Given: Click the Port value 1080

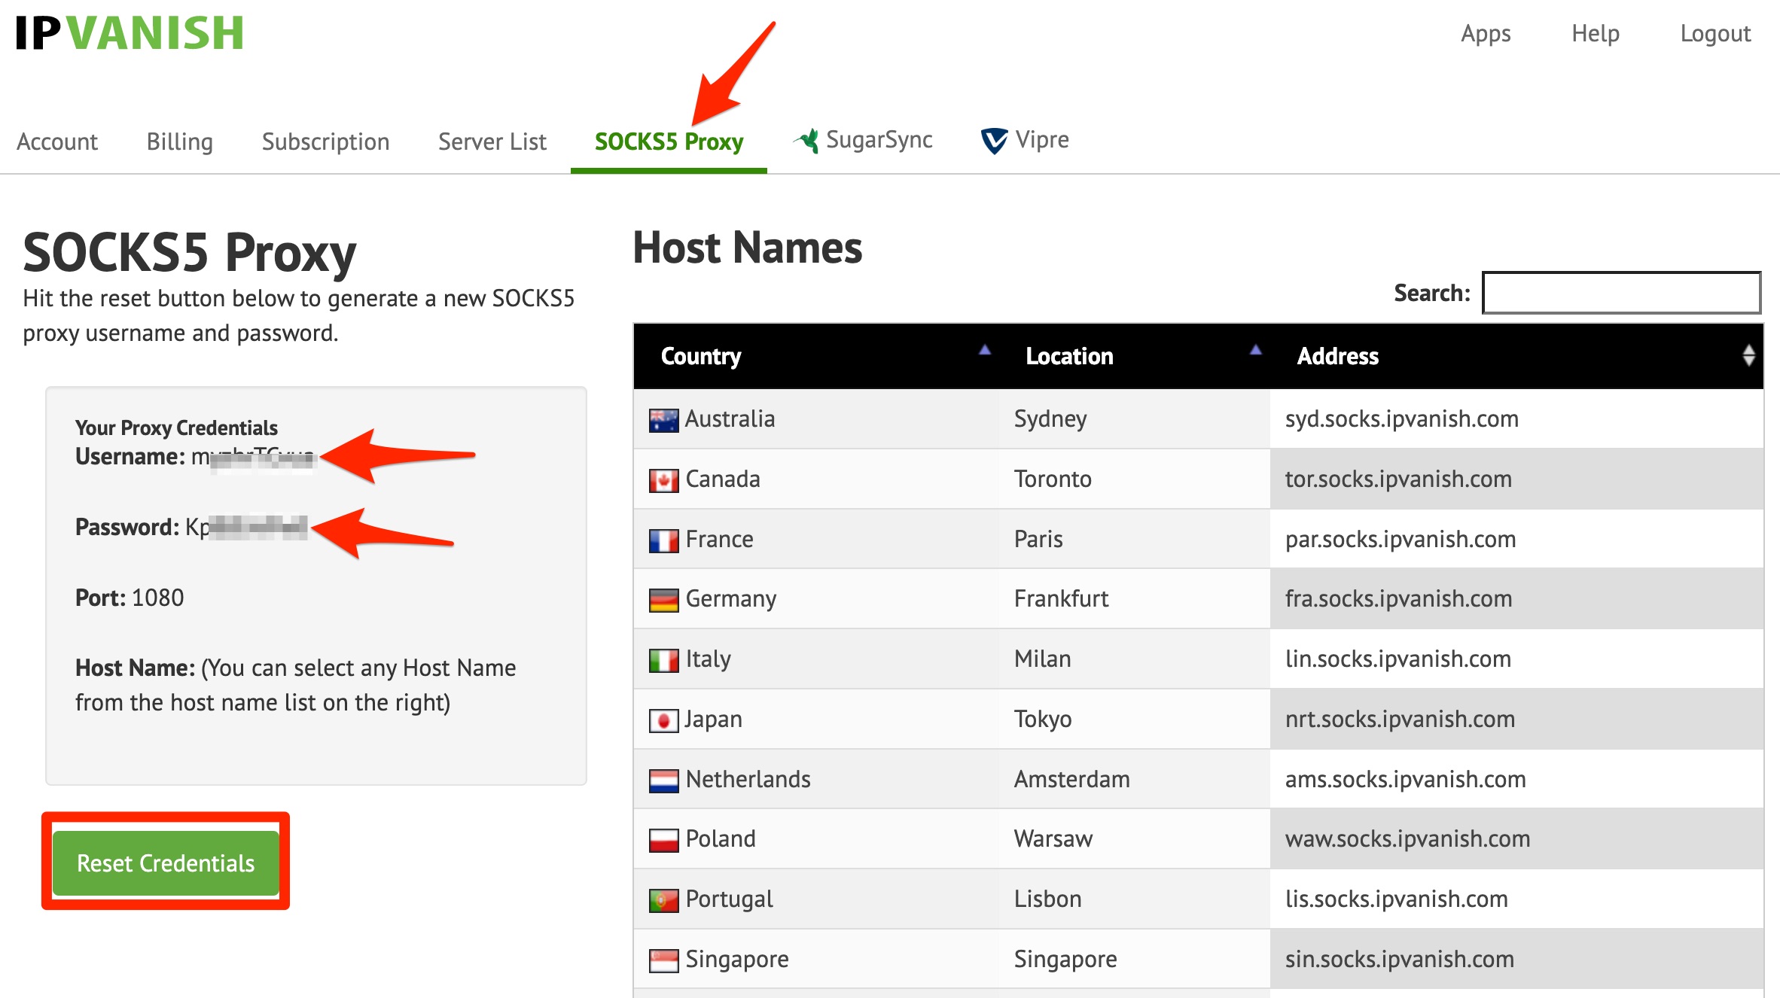Looking at the screenshot, I should click(x=157, y=598).
